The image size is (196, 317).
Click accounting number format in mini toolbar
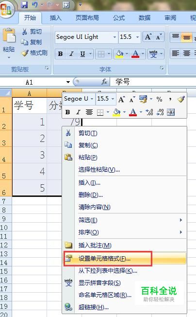pyautogui.click(x=143, y=99)
